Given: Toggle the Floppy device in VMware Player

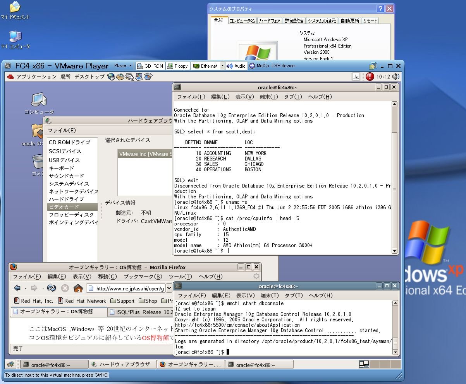Looking at the screenshot, I should (x=177, y=66).
